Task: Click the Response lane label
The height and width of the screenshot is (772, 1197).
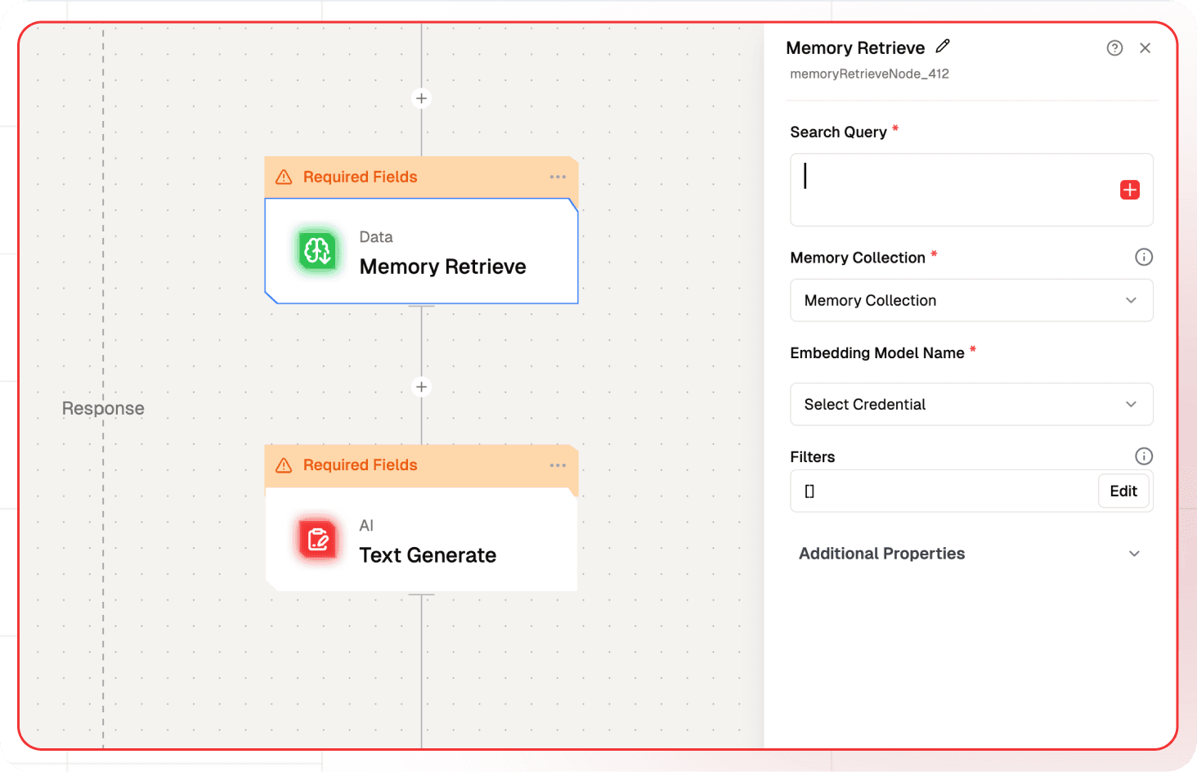Action: (103, 408)
